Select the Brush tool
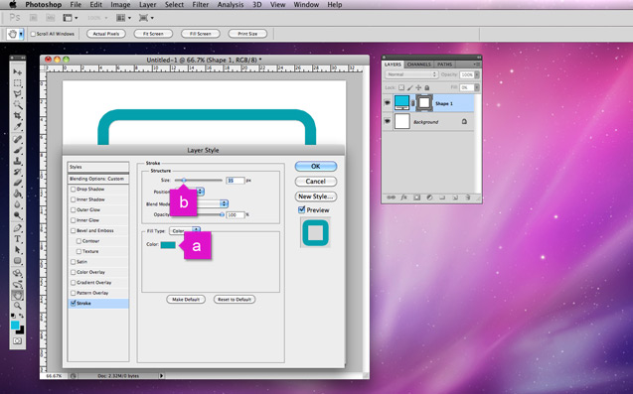The height and width of the screenshot is (394, 633). click(x=17, y=150)
